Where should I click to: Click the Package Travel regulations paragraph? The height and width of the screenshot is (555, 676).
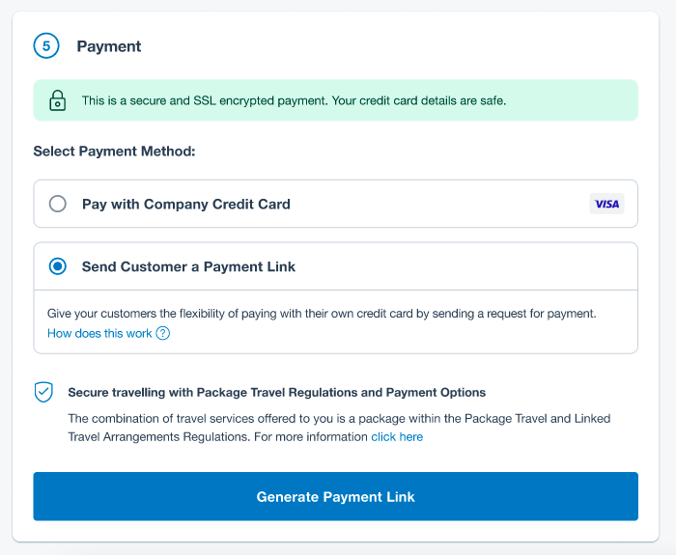pyautogui.click(x=339, y=428)
